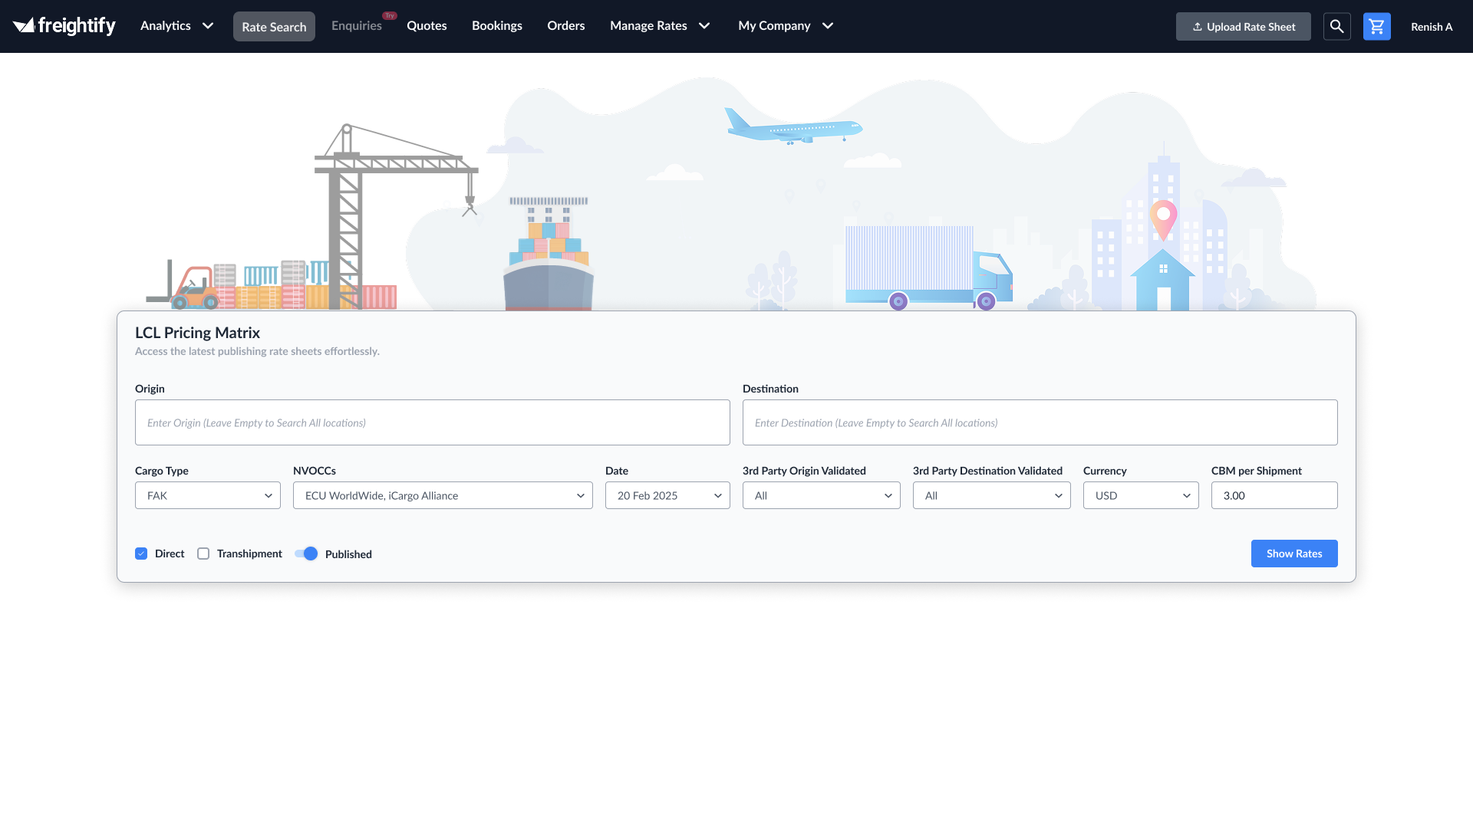1473x828 pixels.
Task: Select the Try badge on Enquiries
Action: [390, 15]
